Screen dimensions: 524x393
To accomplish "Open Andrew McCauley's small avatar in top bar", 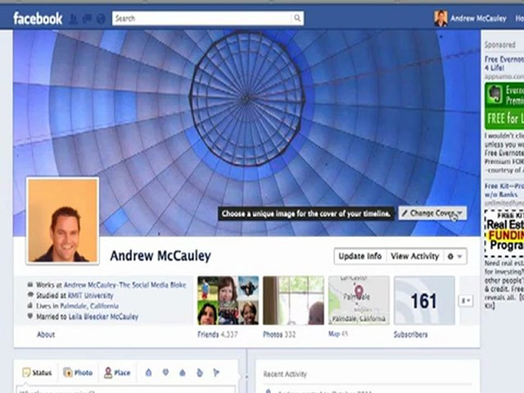I will tap(440, 19).
